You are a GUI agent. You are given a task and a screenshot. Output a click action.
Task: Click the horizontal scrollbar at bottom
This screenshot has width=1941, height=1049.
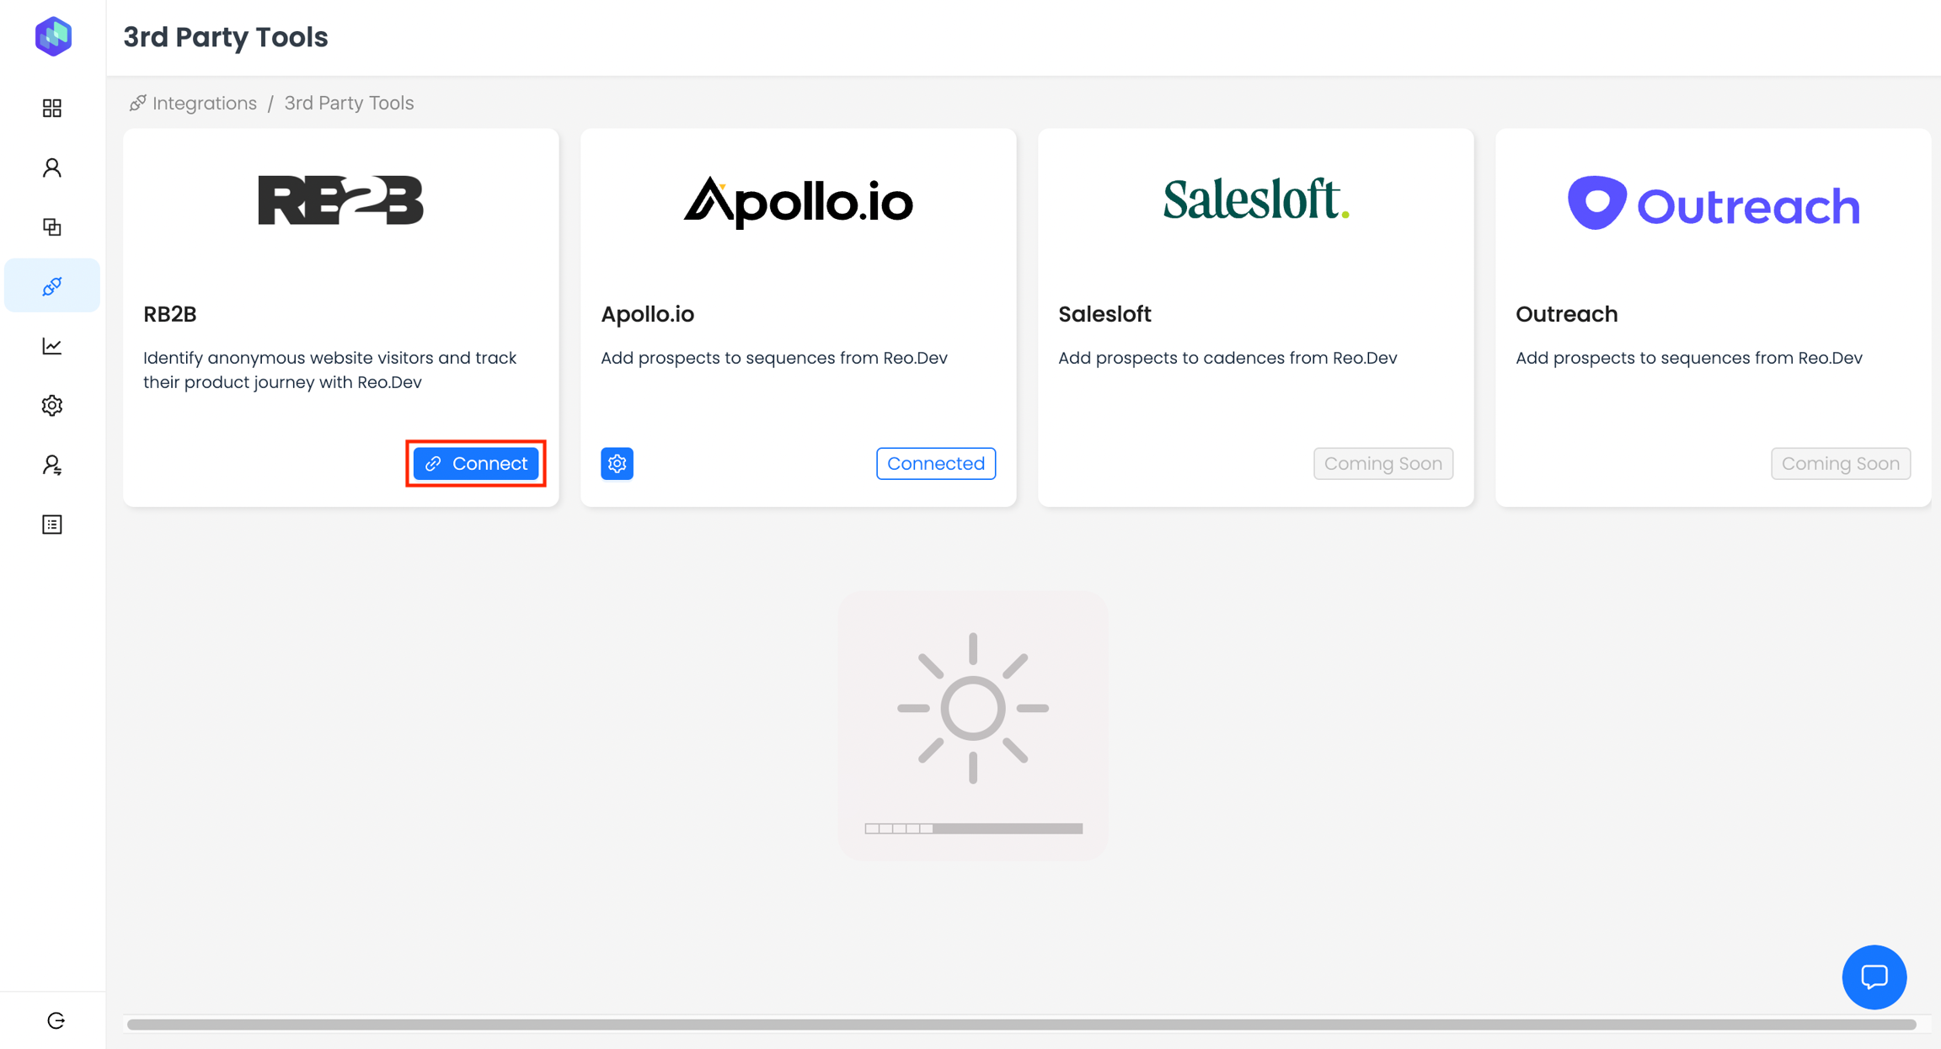point(1021,1025)
